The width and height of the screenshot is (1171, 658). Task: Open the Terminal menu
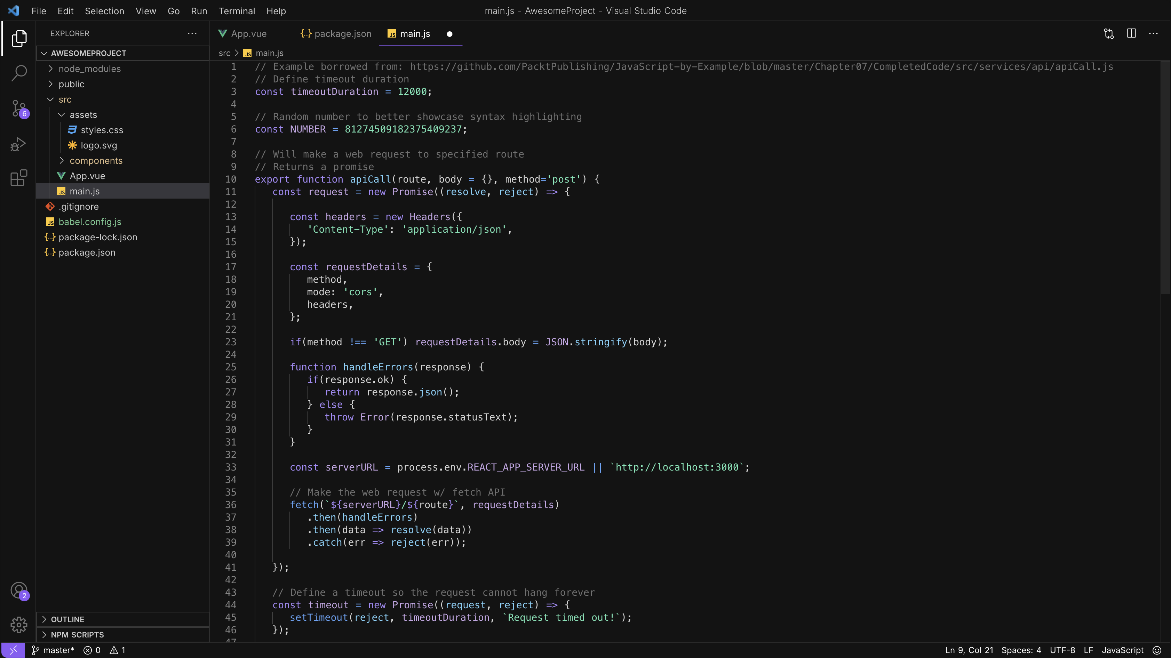click(x=236, y=11)
